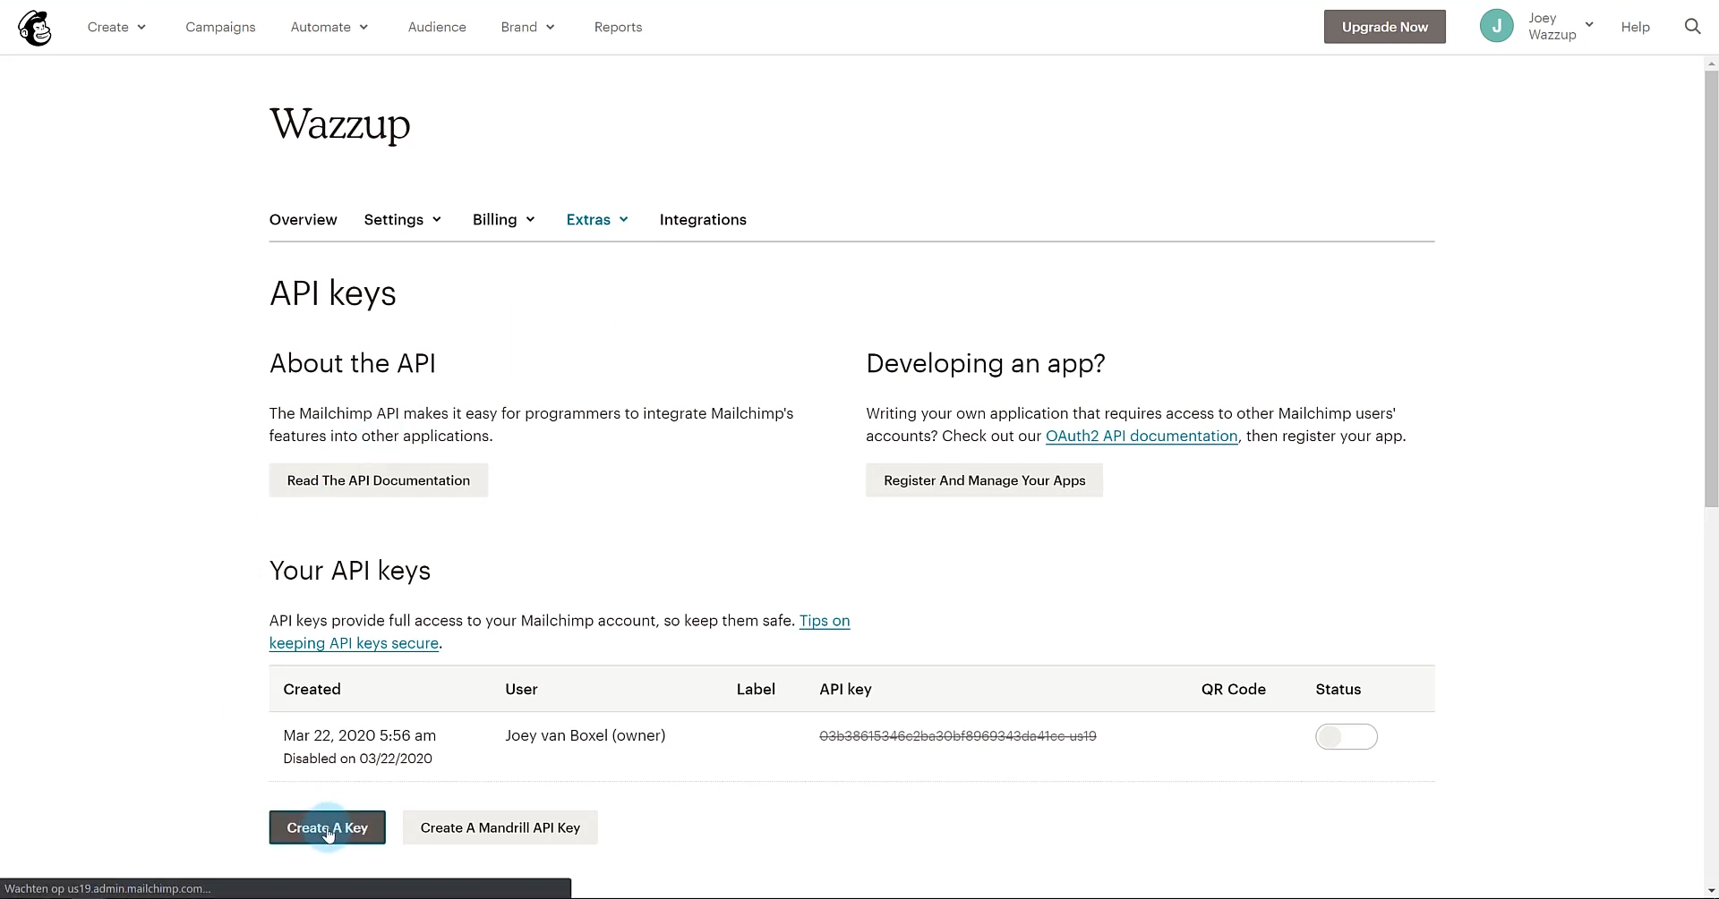Open the Campaigns menu item
The image size is (1719, 899).
(220, 28)
